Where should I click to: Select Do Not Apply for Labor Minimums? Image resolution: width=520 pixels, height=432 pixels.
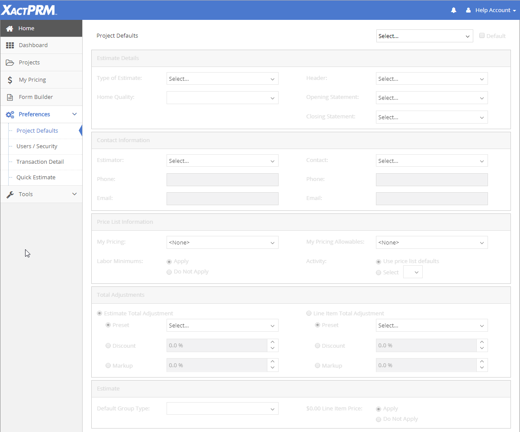point(169,272)
